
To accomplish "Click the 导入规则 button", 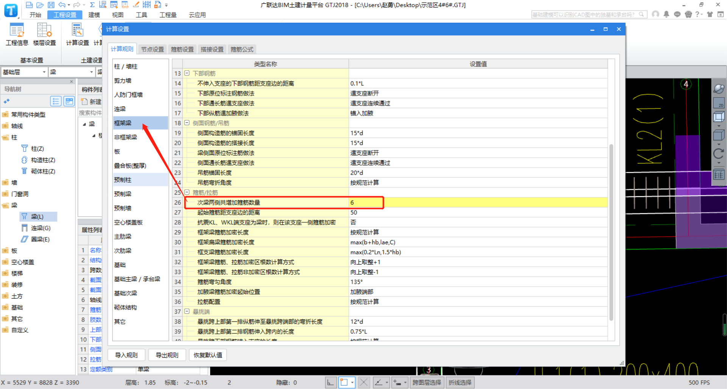I will coord(126,355).
